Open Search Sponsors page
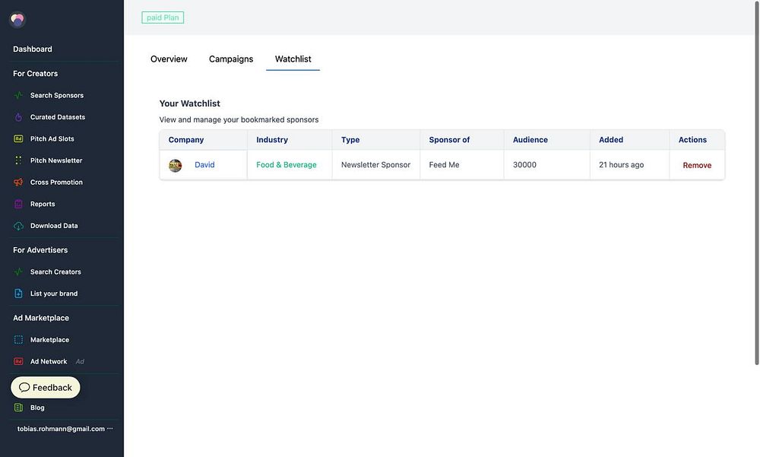760x457 pixels. 57,96
